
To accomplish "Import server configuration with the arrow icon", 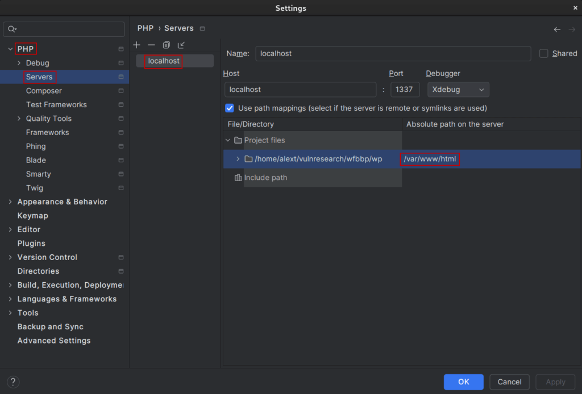I will click(x=181, y=45).
